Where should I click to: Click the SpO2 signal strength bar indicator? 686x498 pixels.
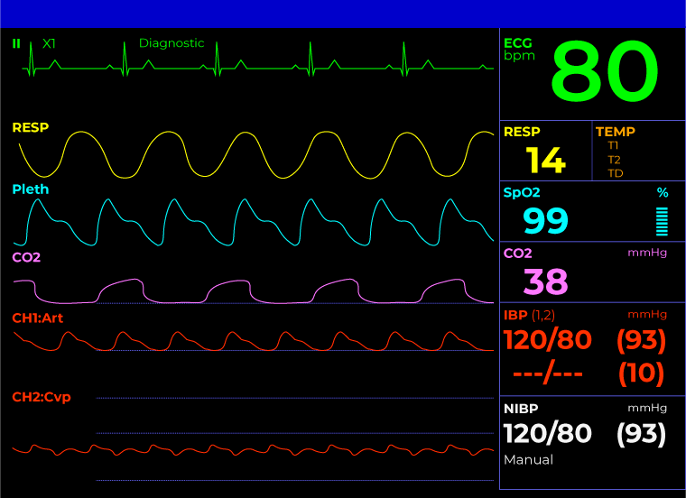pos(662,221)
